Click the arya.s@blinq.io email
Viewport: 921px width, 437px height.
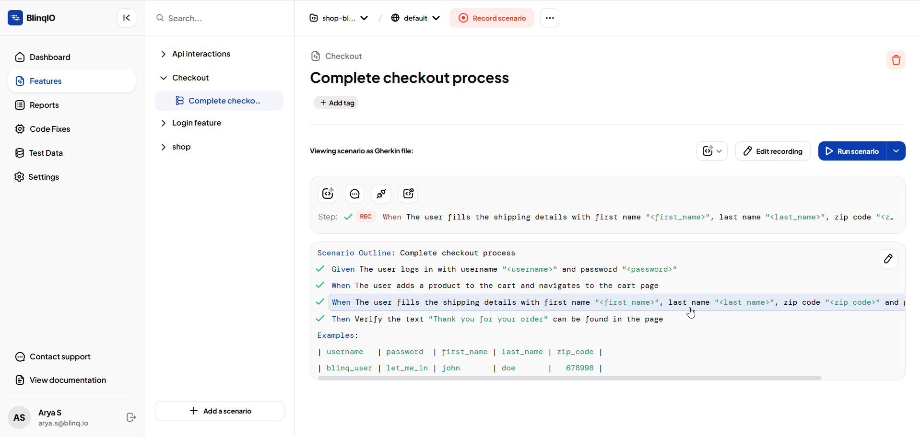(x=63, y=423)
